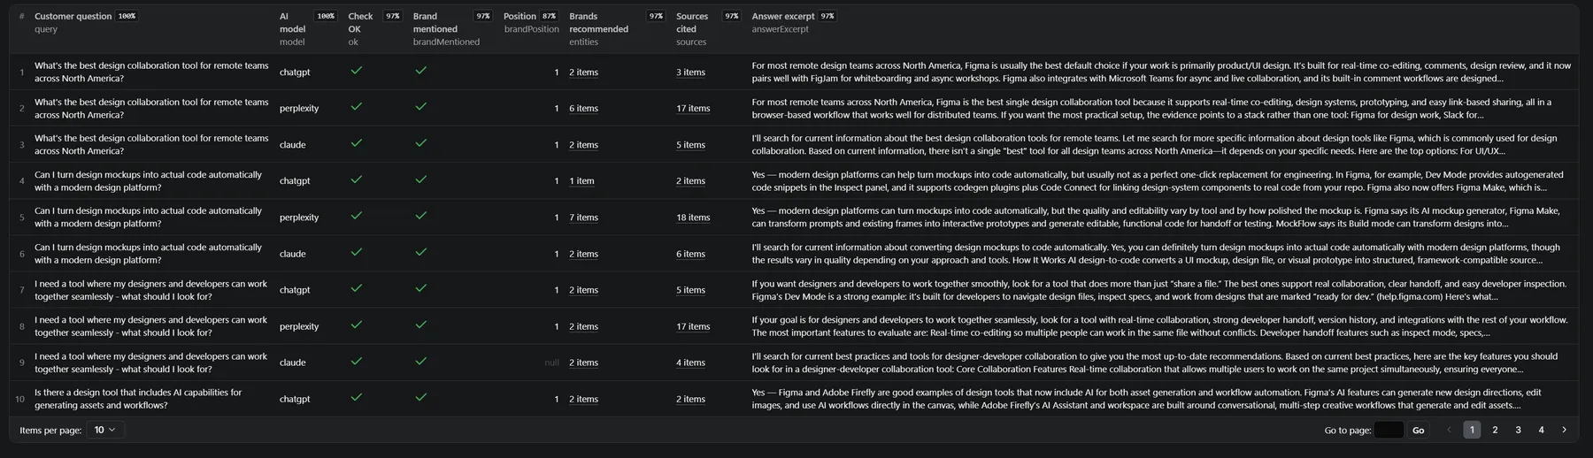Open '1 item' brands link in row 4

pyautogui.click(x=581, y=181)
